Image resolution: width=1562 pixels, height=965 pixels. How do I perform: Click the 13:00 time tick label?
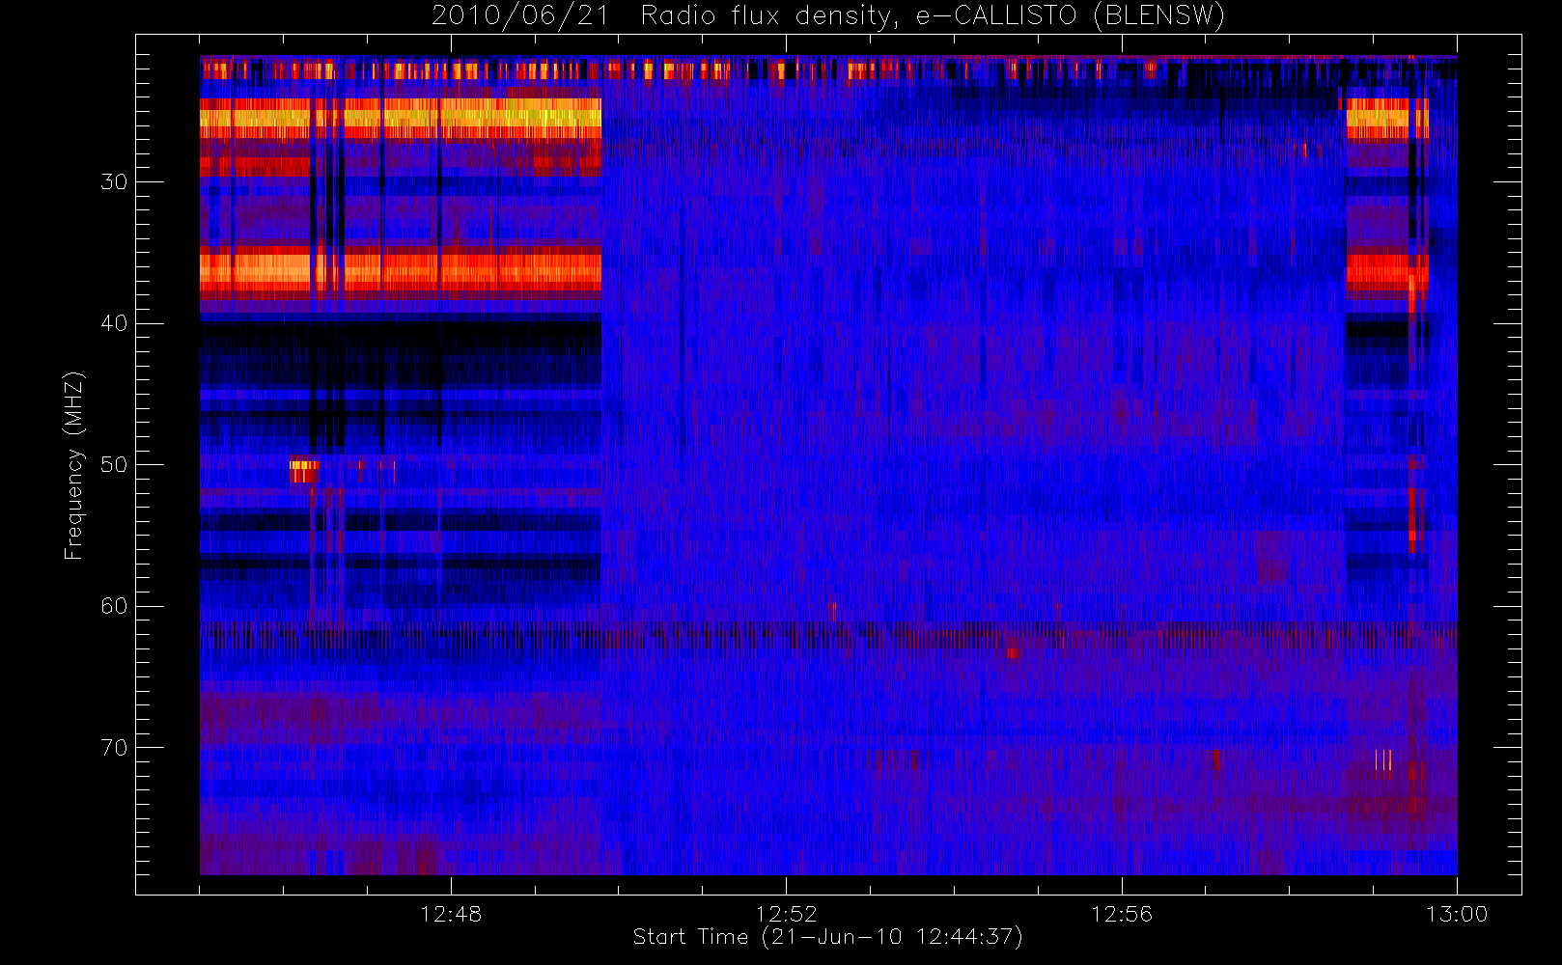click(1457, 914)
